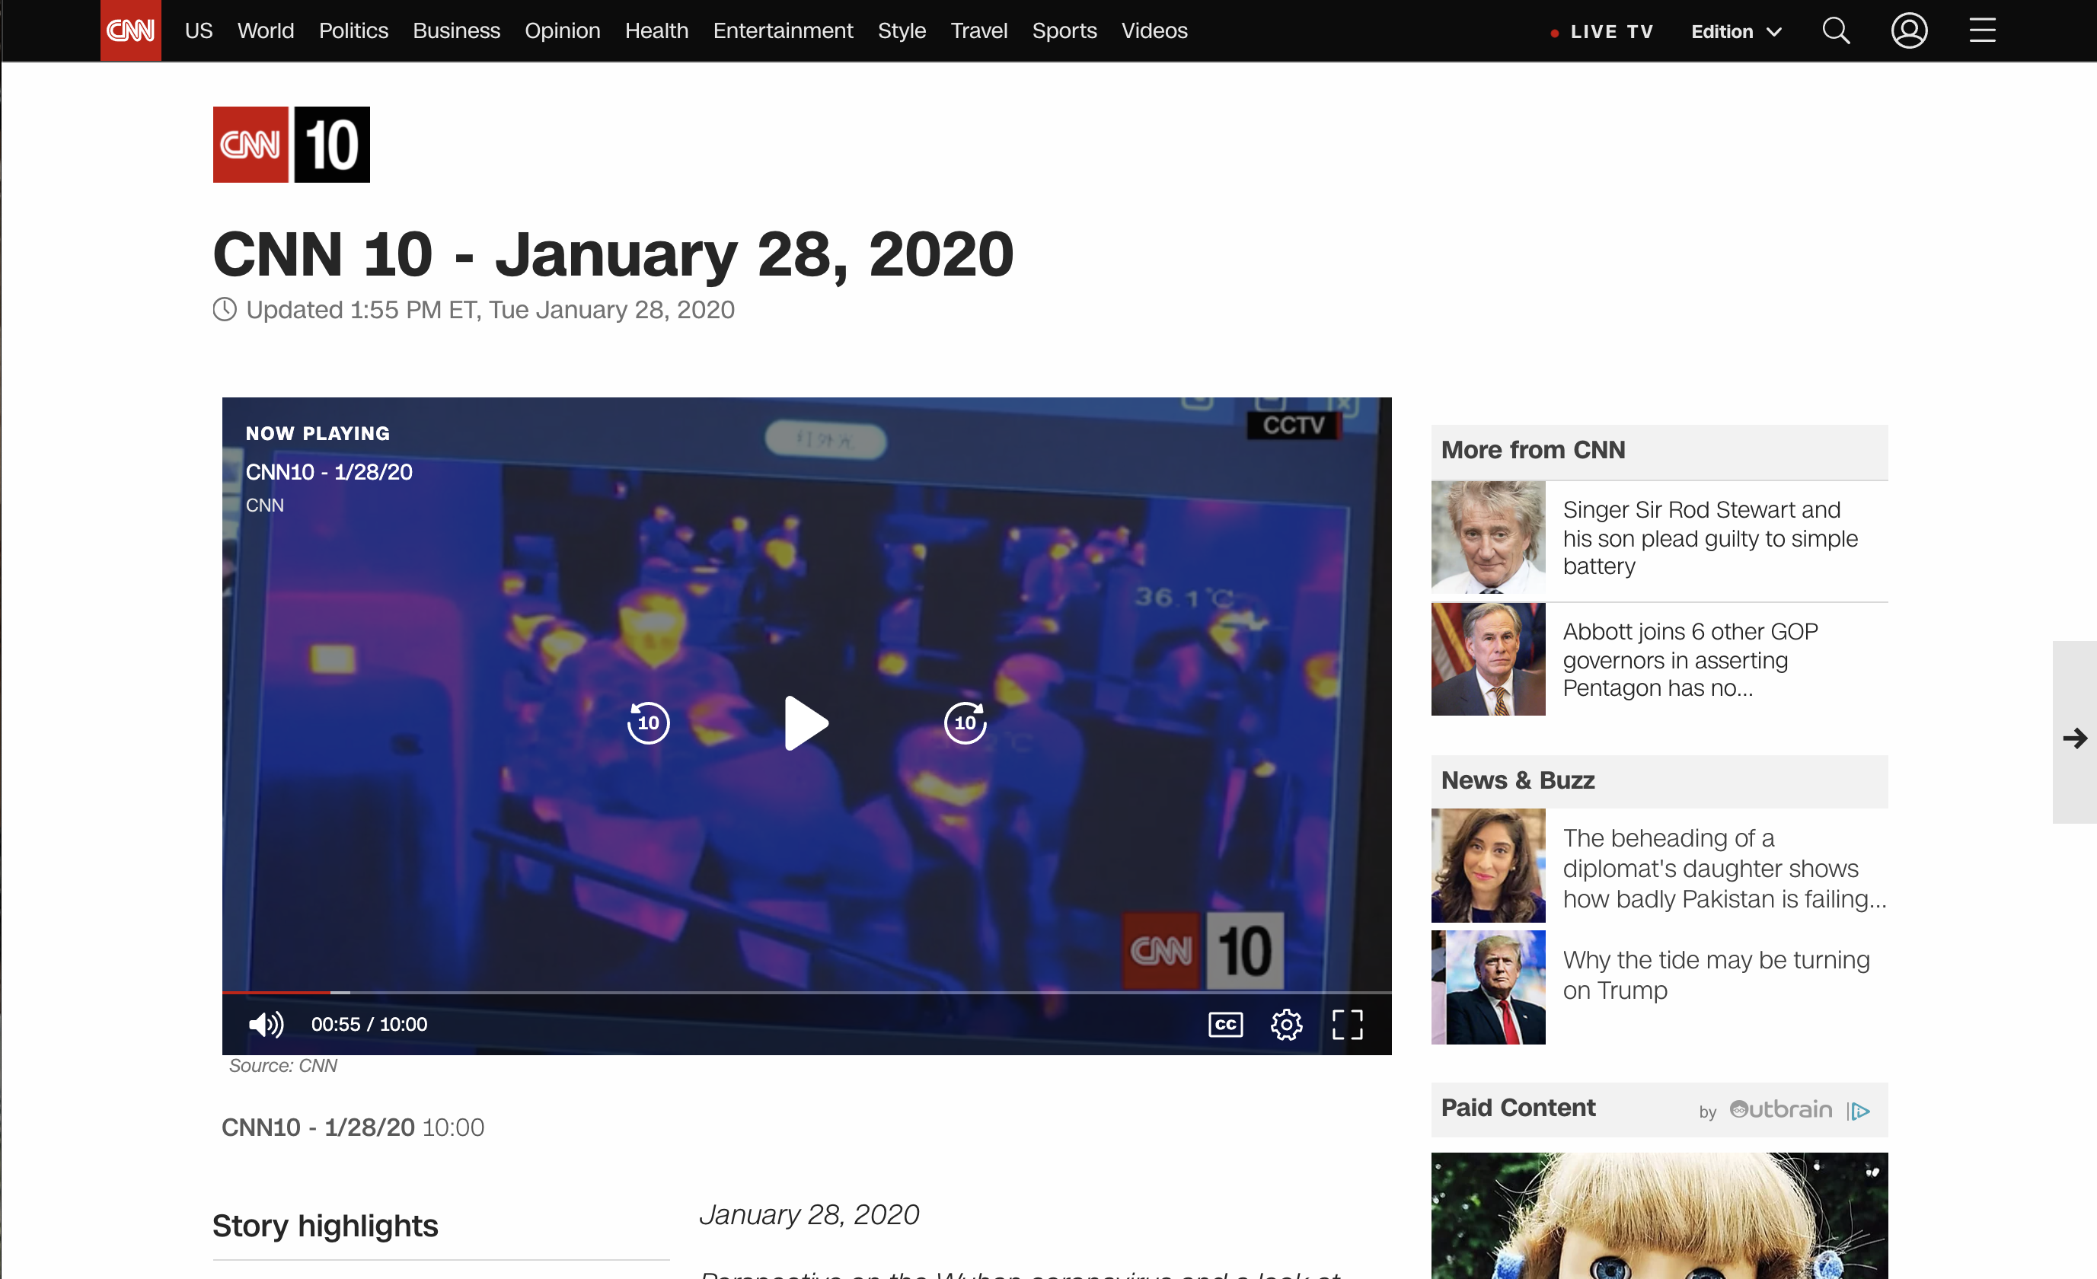The width and height of the screenshot is (2097, 1279).
Task: Play the CNN10 video
Action: 805,722
